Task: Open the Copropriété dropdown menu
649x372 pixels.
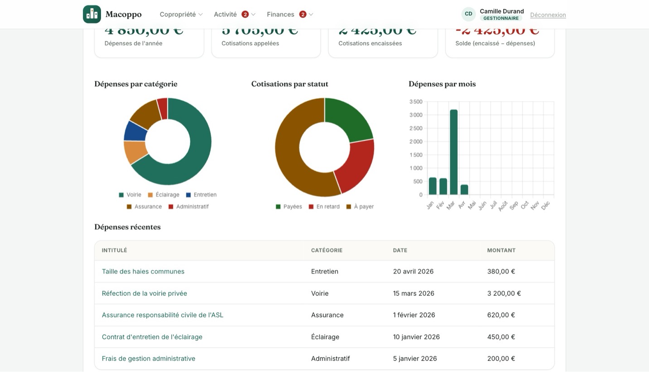Action: tap(181, 14)
